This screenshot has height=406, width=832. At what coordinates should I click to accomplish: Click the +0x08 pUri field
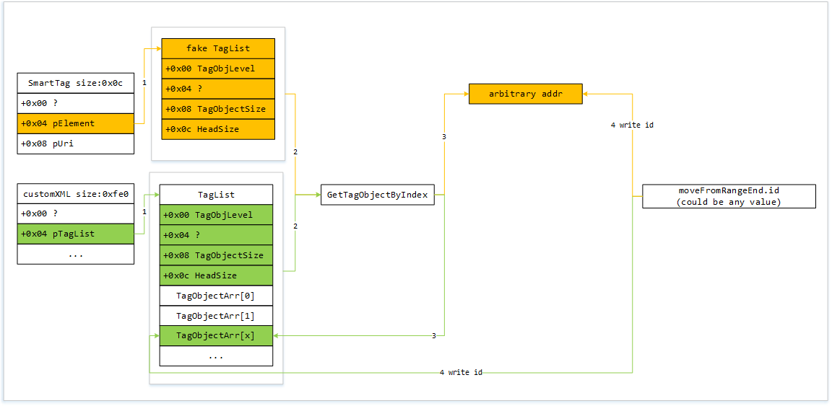click(75, 144)
